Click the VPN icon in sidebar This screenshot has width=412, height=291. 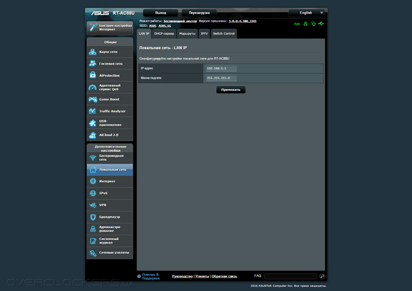pyautogui.click(x=93, y=205)
